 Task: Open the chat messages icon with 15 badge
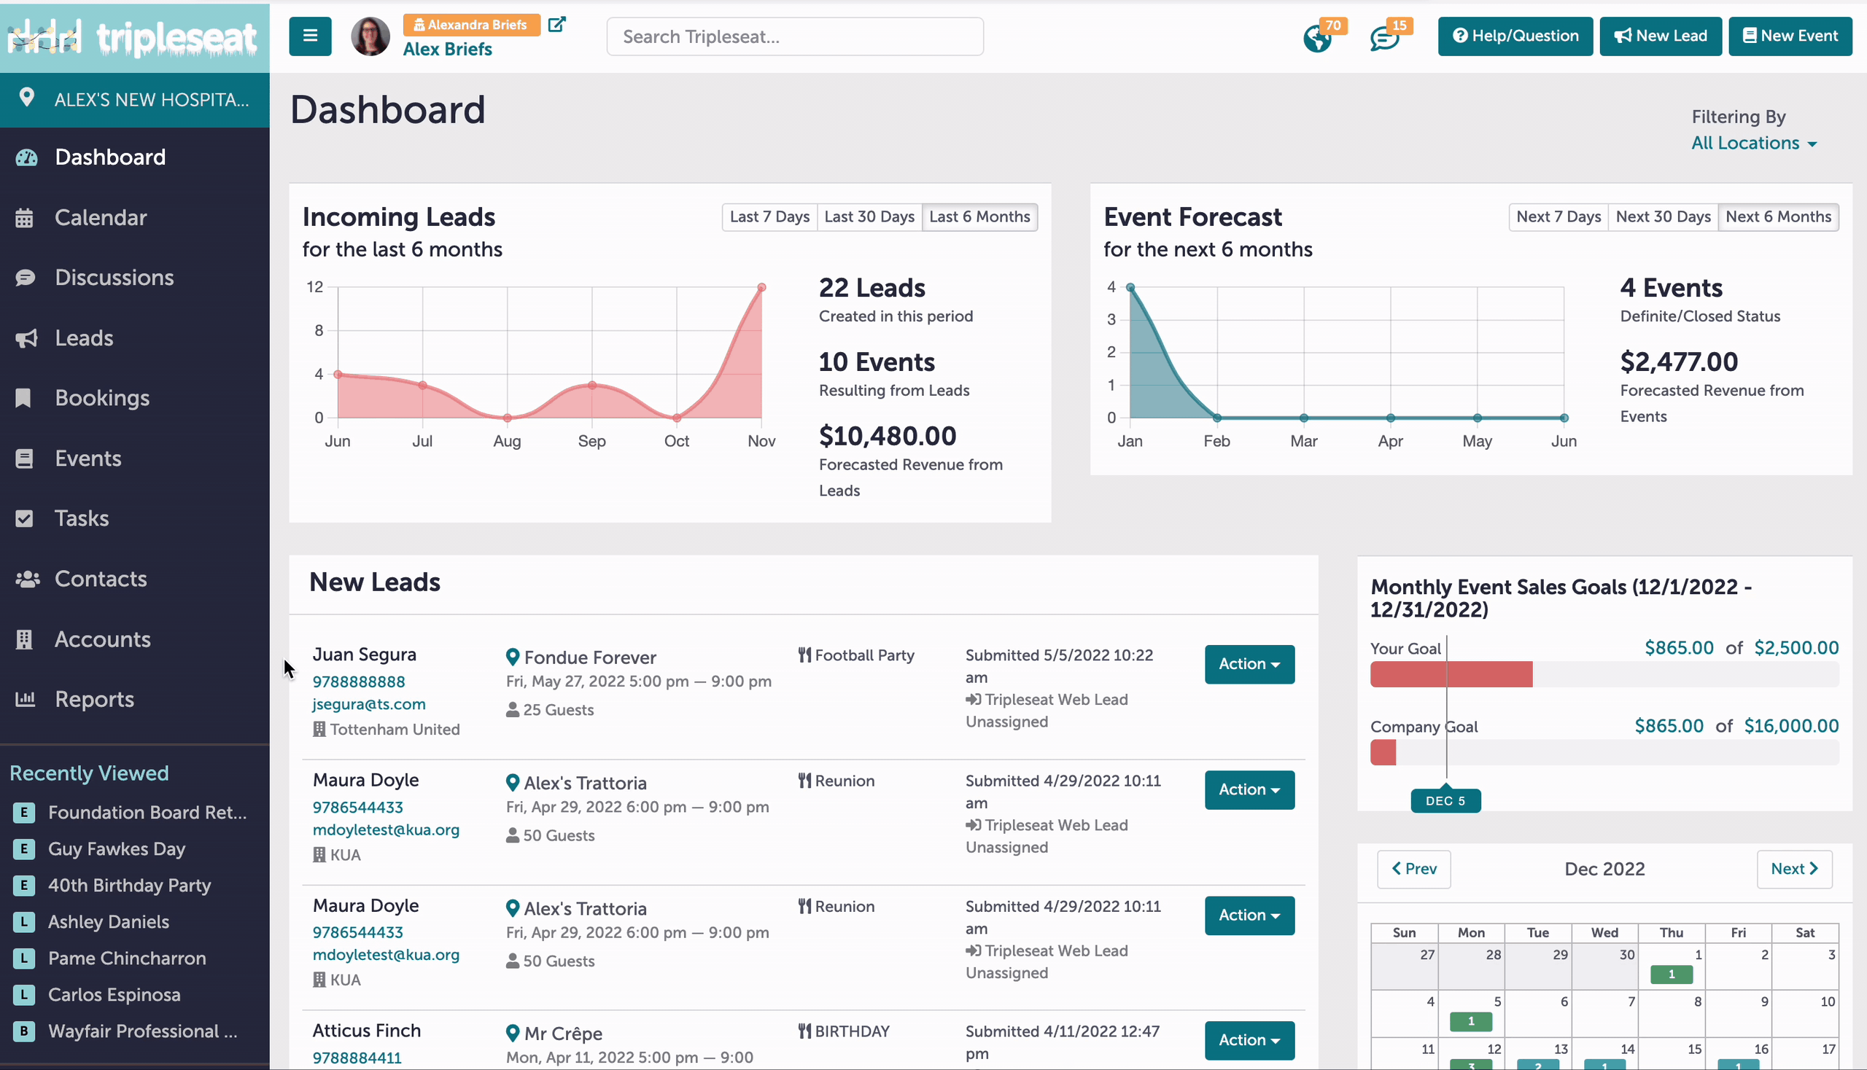[x=1384, y=38]
